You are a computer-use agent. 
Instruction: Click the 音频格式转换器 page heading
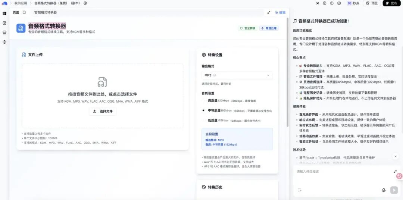(x=47, y=26)
